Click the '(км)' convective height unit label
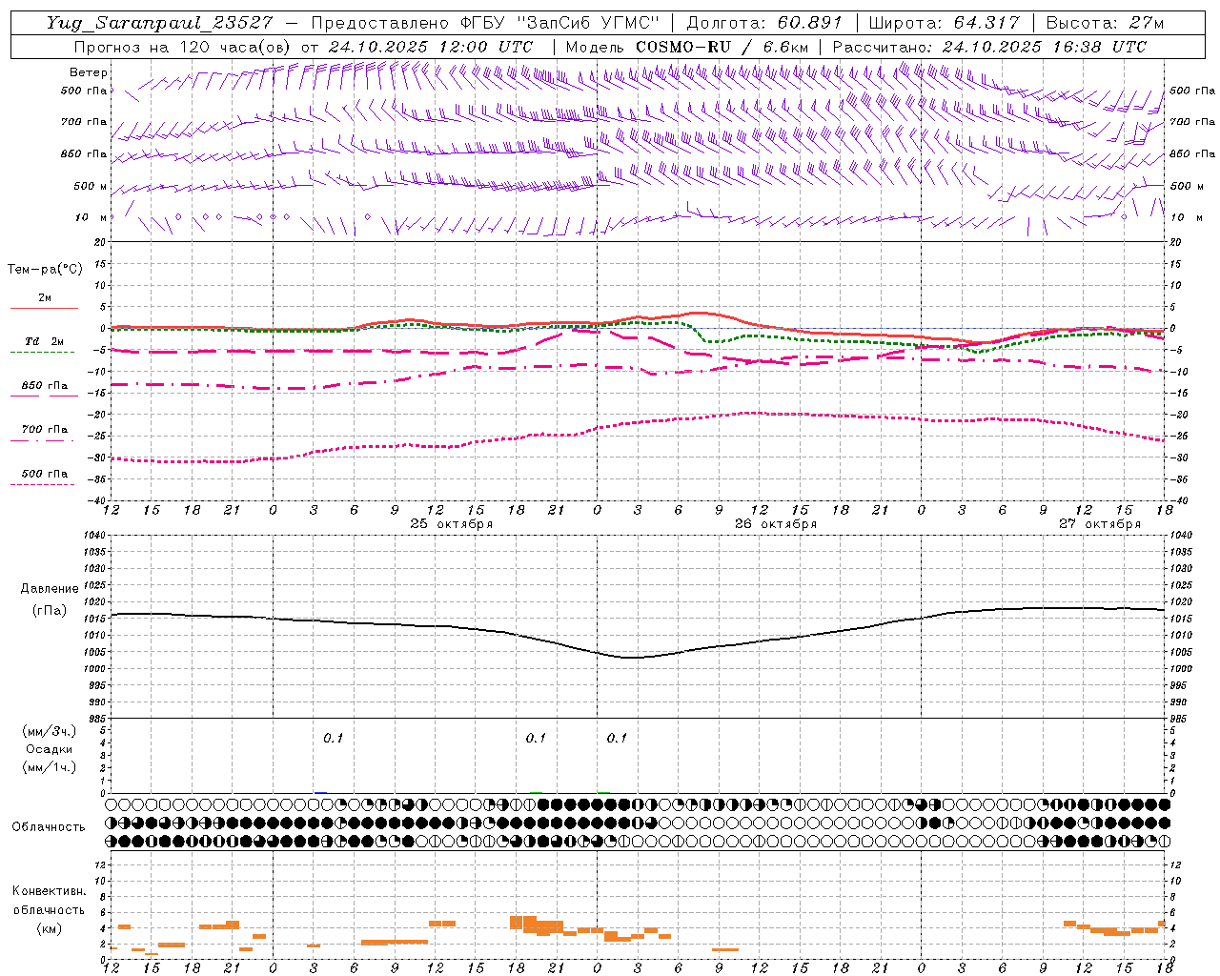The height and width of the screenshot is (976, 1220). pyautogui.click(x=50, y=928)
